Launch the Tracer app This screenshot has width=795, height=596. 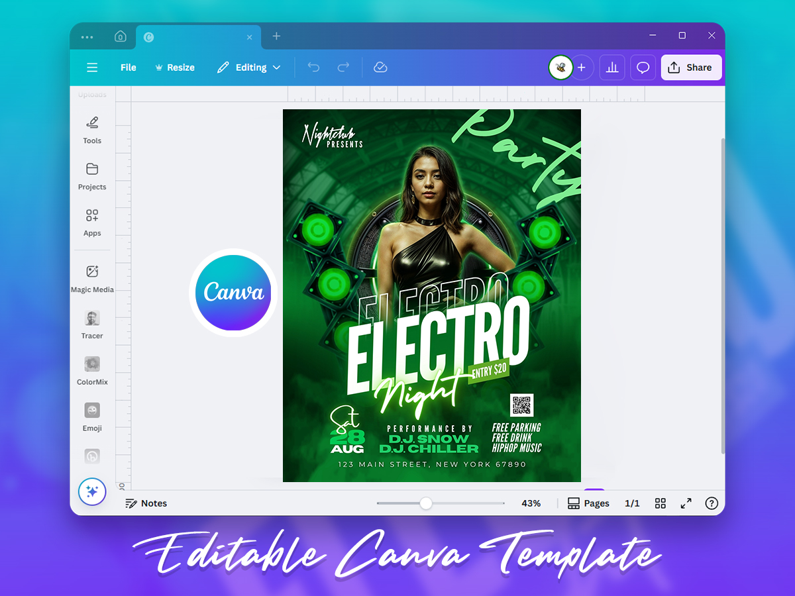pos(92,326)
